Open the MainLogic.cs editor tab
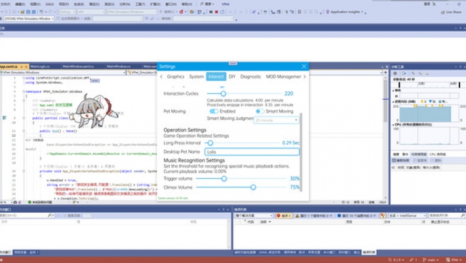Screen dimensions: 466x263 tap(41, 66)
